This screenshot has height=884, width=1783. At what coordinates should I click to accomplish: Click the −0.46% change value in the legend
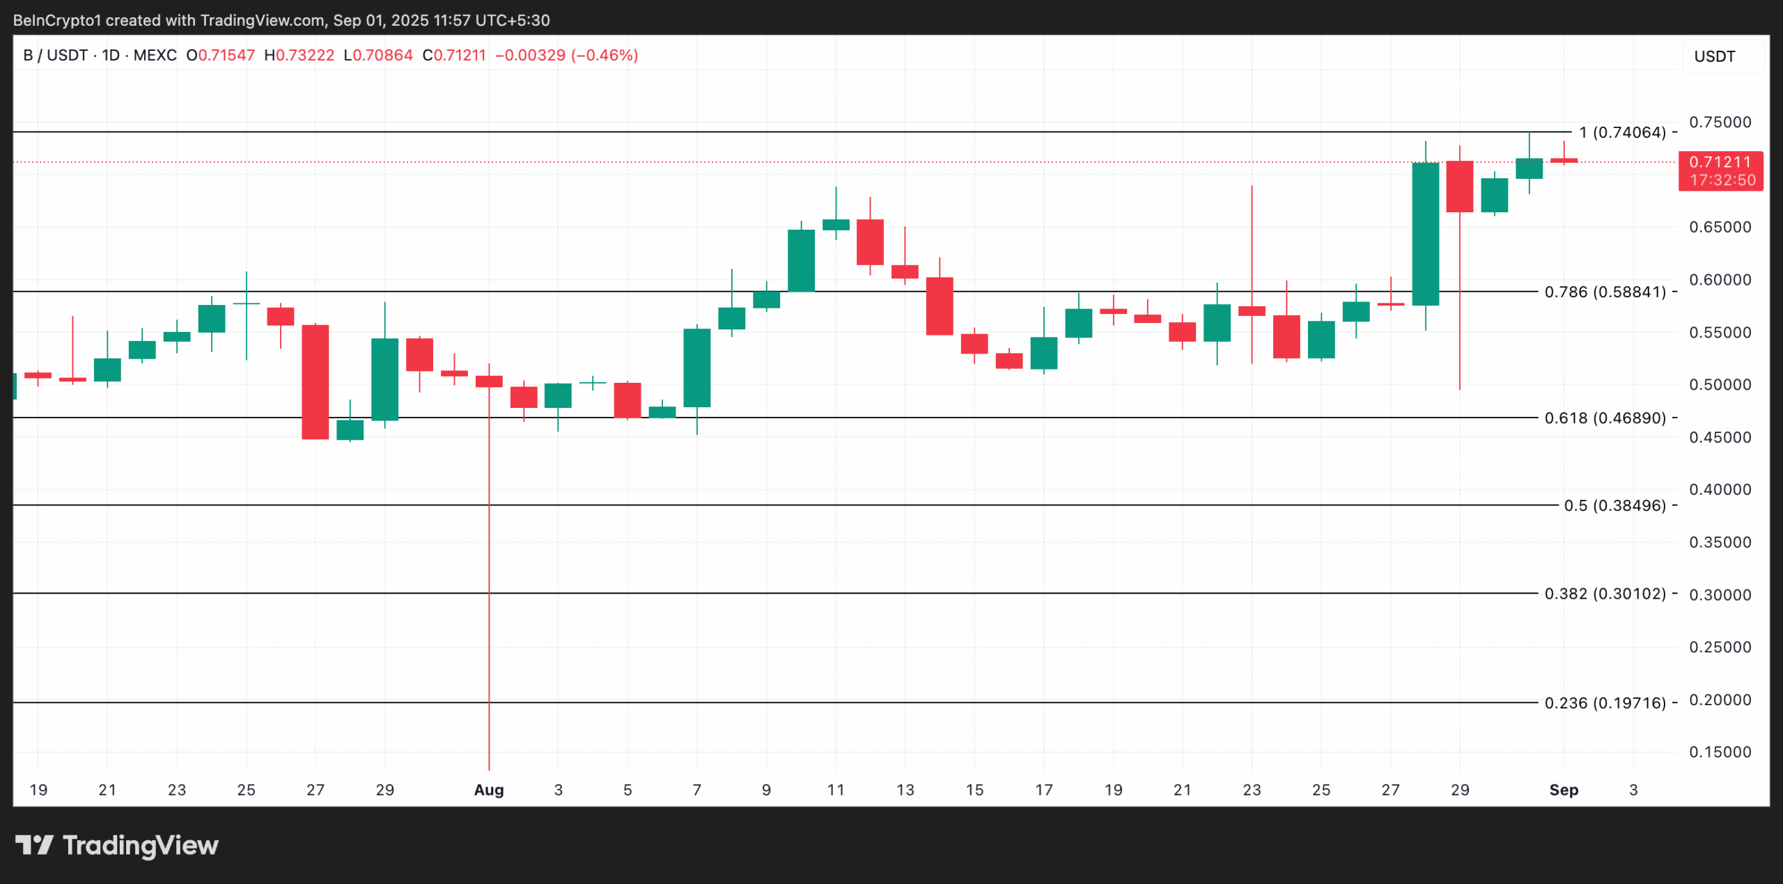603,55
